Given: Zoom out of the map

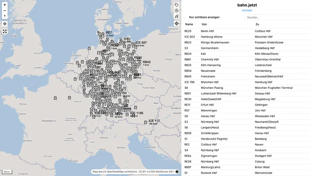Looking at the screenshot, I should (x=5, y=11).
